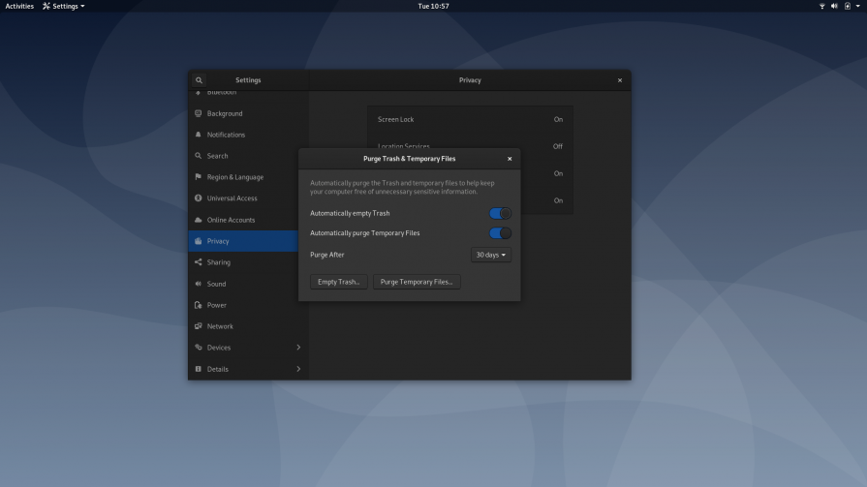
Task: Click the Sharing icon in sidebar
Action: tap(199, 262)
